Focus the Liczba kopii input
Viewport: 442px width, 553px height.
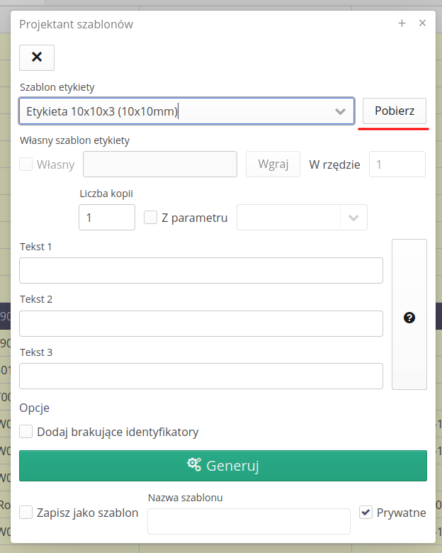tap(107, 218)
